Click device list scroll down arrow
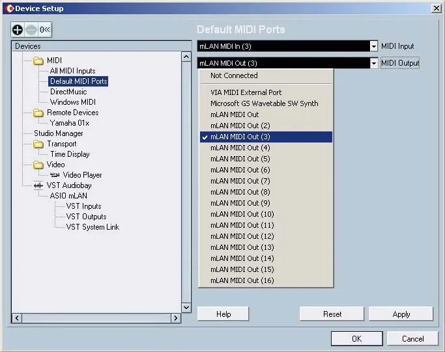The image size is (445, 352). [x=186, y=308]
